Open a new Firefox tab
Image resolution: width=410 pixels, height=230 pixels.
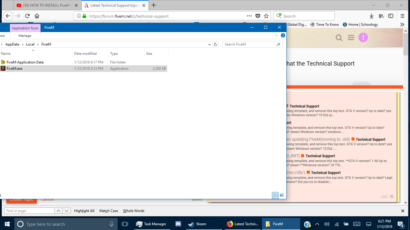click(154, 5)
